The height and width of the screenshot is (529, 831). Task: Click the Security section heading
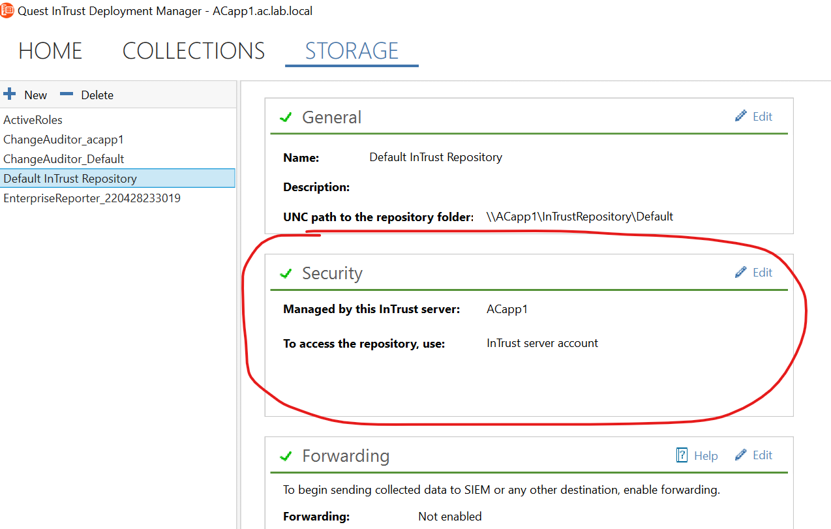click(x=332, y=273)
